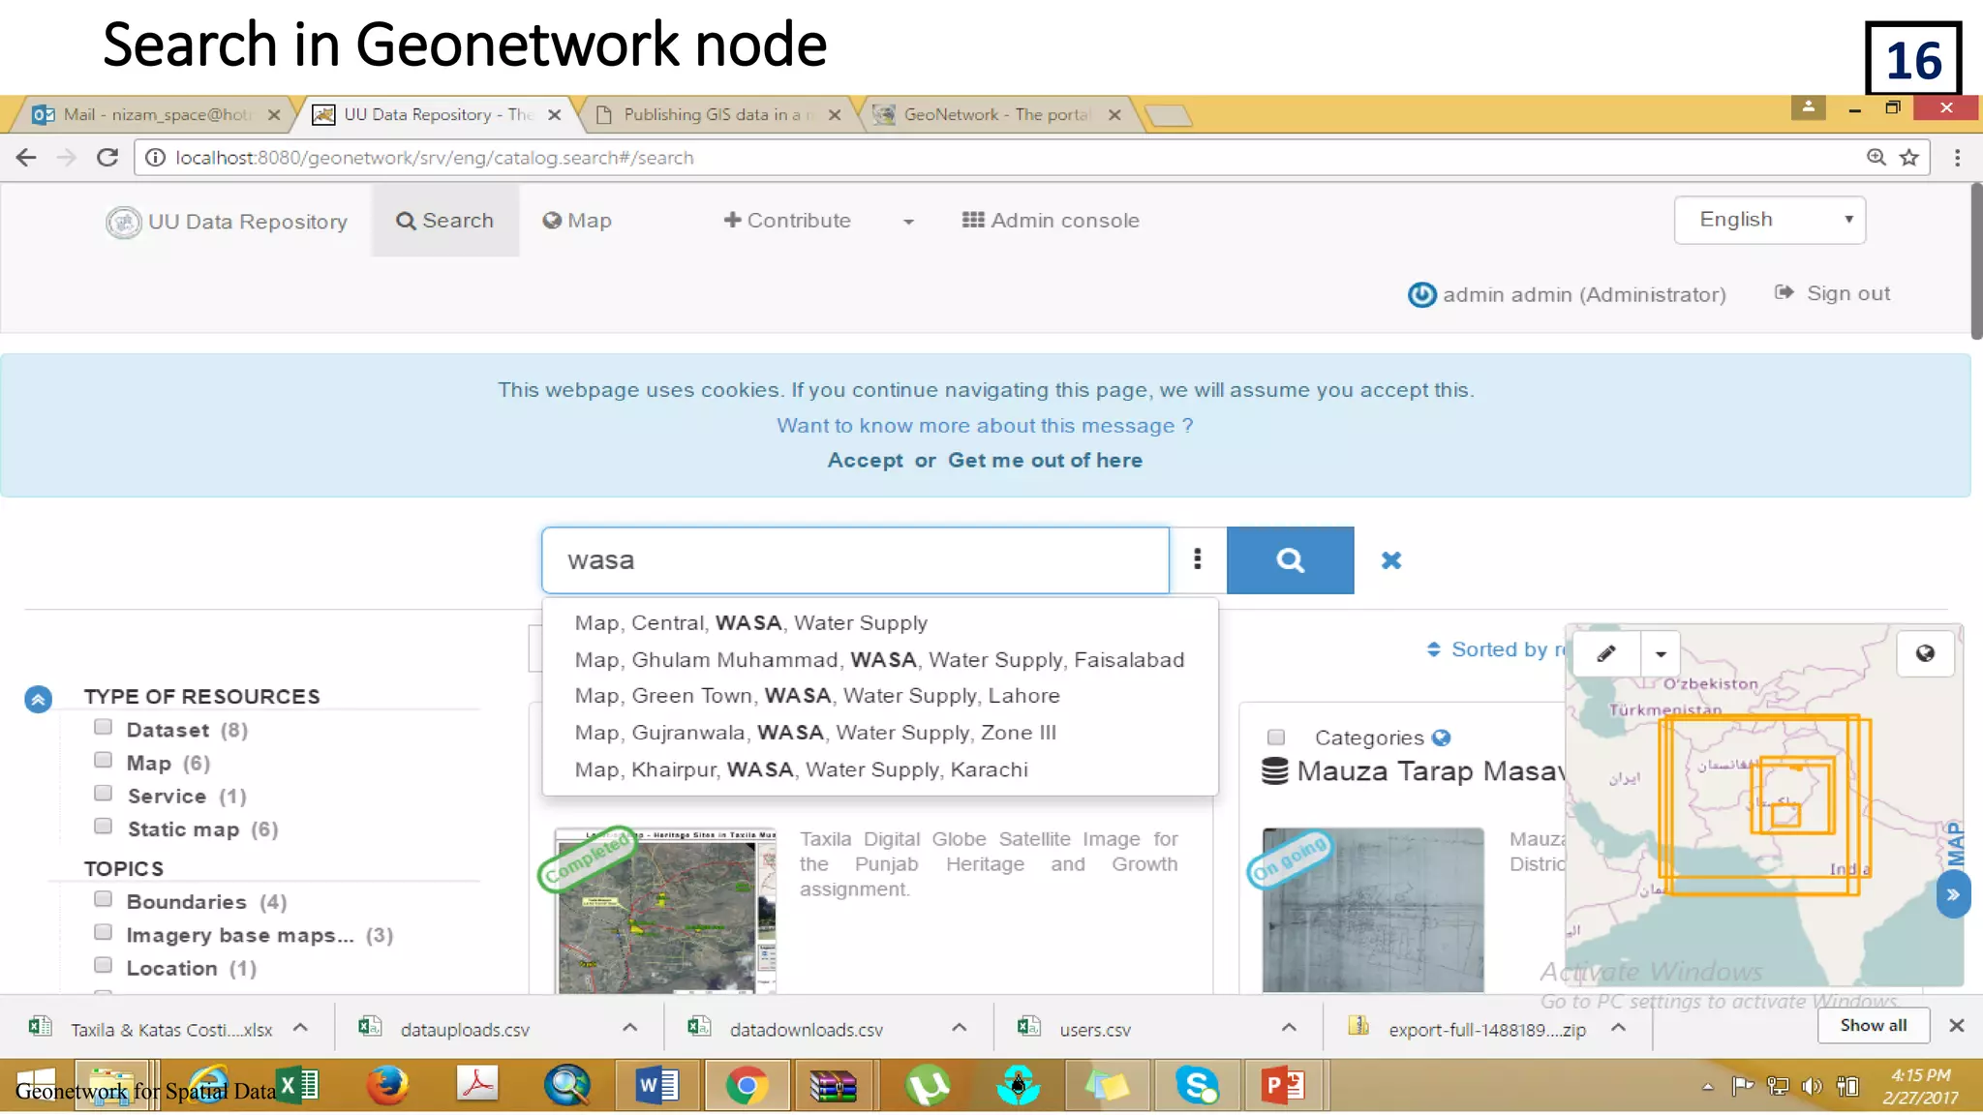Select suggestion Khairpur, WASA, Water Supply, Karachi

(x=802, y=769)
